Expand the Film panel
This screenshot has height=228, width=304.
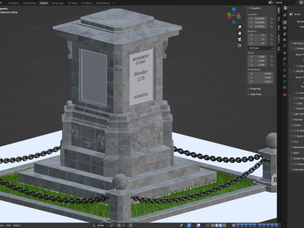294,142
